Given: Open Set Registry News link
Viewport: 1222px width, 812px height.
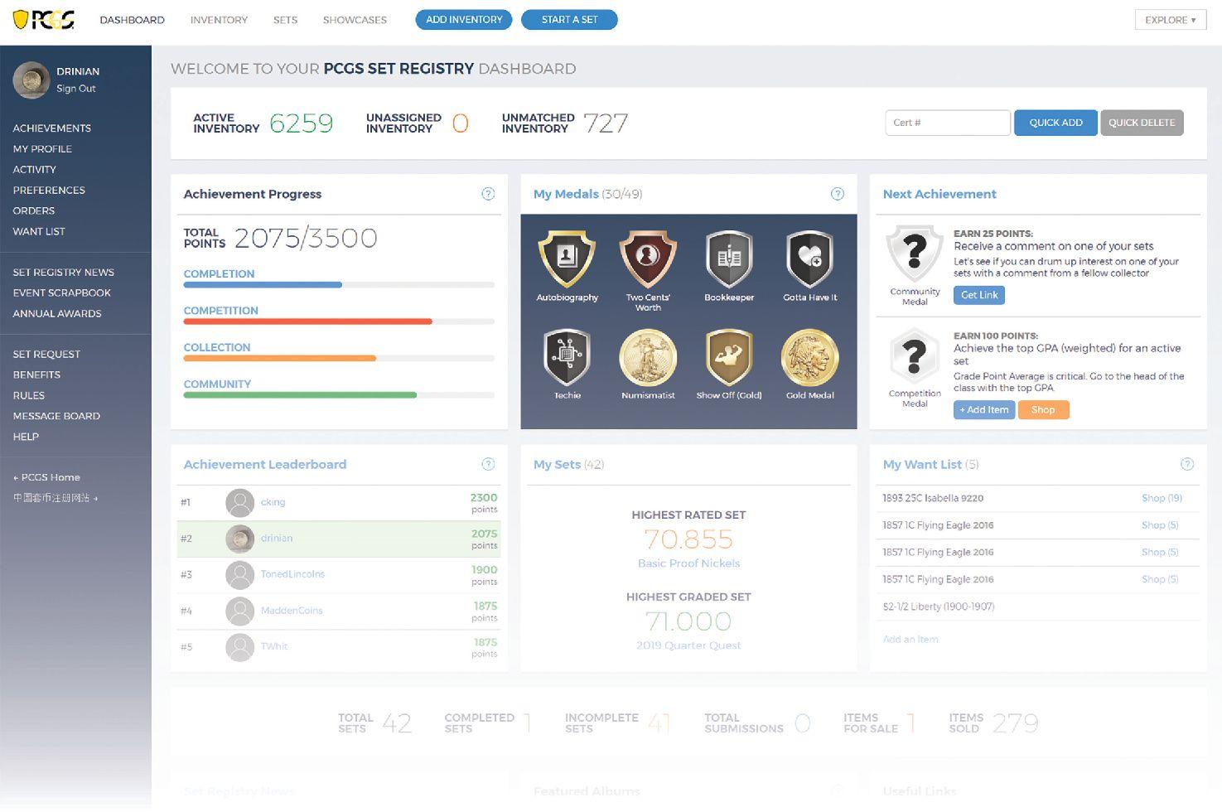Looking at the screenshot, I should click(x=64, y=273).
